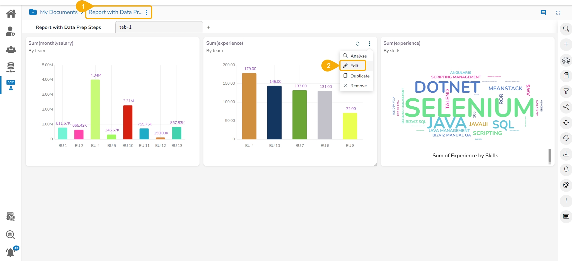Image resolution: width=572 pixels, height=261 pixels.
Task: Click the plus icon in right panel
Action: pos(566,44)
